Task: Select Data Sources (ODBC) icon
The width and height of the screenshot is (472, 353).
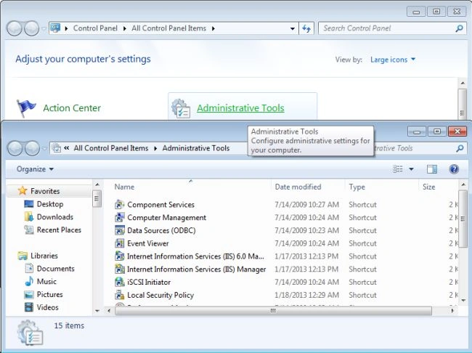Action: coord(120,230)
